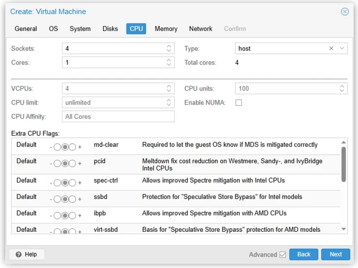Screen dimensions: 358x268
Task: Decrease the Cores value with down arrow
Action: coord(169,65)
